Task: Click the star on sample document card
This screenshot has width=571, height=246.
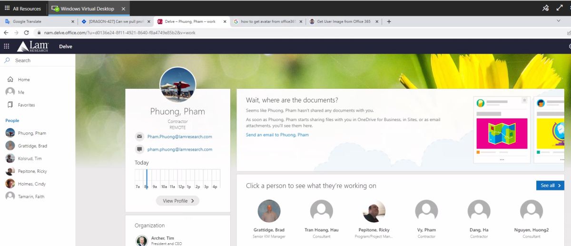Action: [x=524, y=101]
